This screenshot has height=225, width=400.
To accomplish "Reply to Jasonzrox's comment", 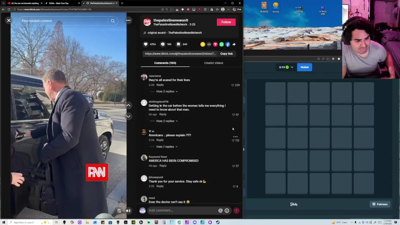I will click(160, 85).
